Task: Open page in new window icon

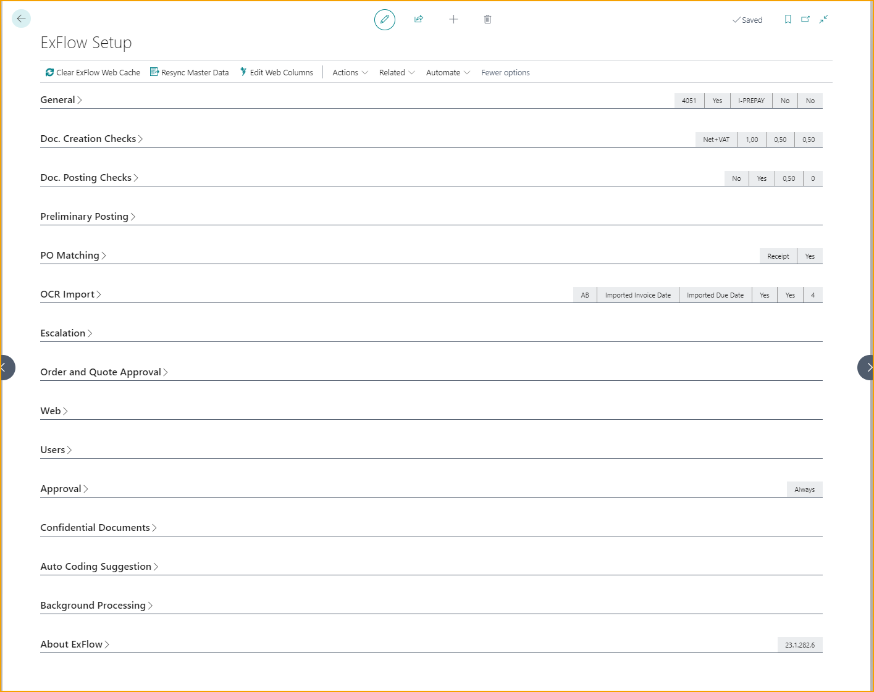Action: click(805, 19)
